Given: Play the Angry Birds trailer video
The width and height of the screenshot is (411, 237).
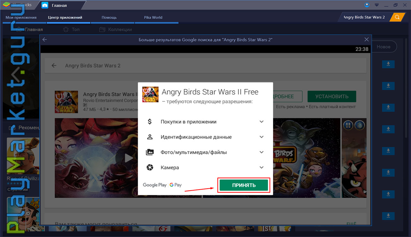Looking at the screenshot, I should tap(129, 158).
